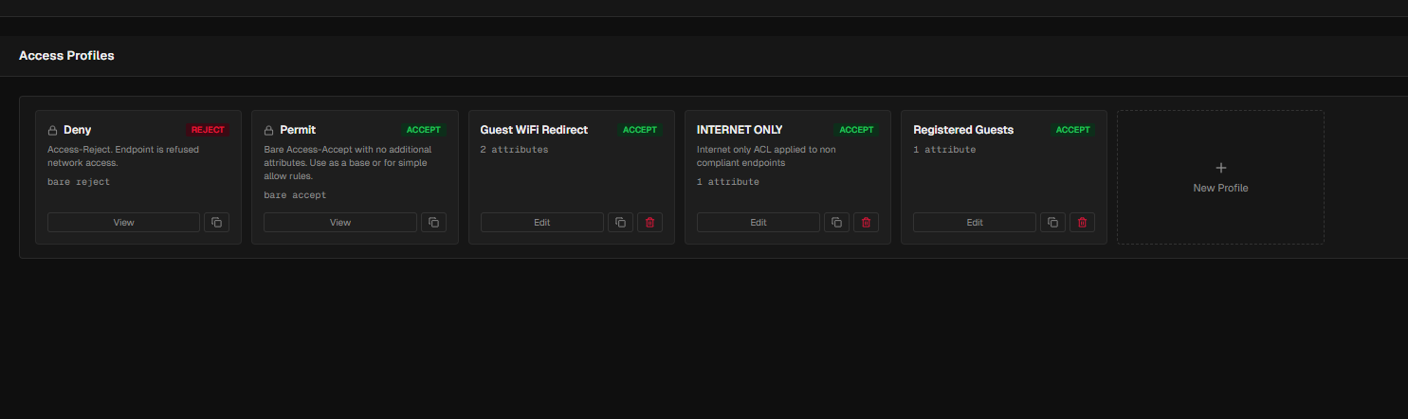Click ACCEPT badge on INTERNET ONLY
This screenshot has width=1408, height=419.
(856, 130)
